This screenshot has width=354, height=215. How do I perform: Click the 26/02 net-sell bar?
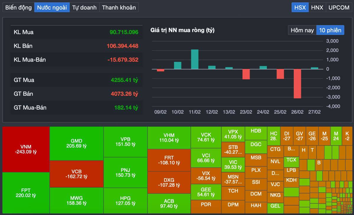click(297, 84)
